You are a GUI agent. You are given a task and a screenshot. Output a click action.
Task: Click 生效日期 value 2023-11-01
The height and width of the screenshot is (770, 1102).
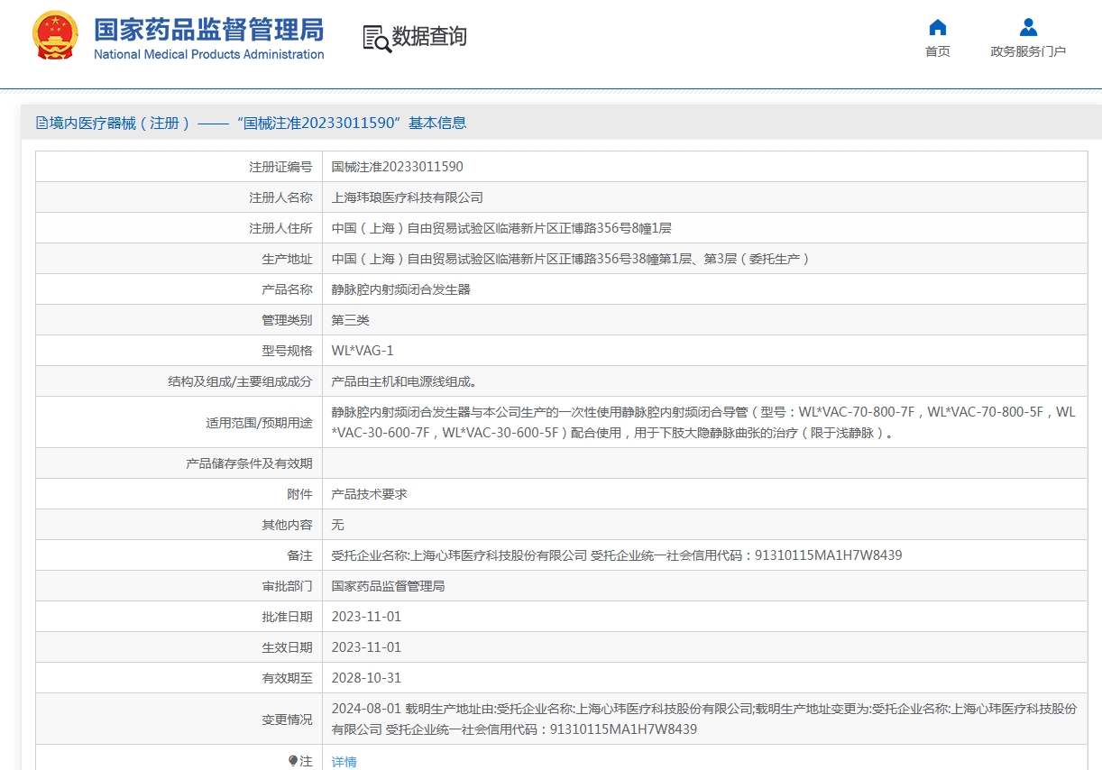[x=366, y=647]
